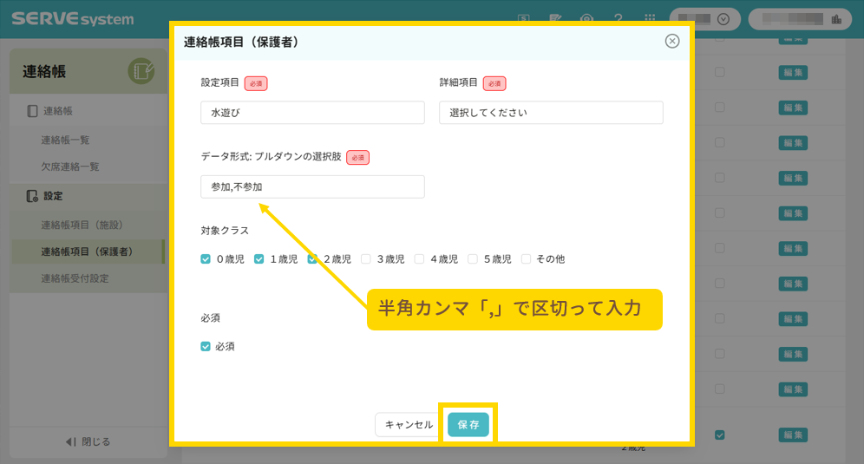Click the 設定 settings notebook icon
This screenshot has width=864, height=464.
[x=32, y=196]
